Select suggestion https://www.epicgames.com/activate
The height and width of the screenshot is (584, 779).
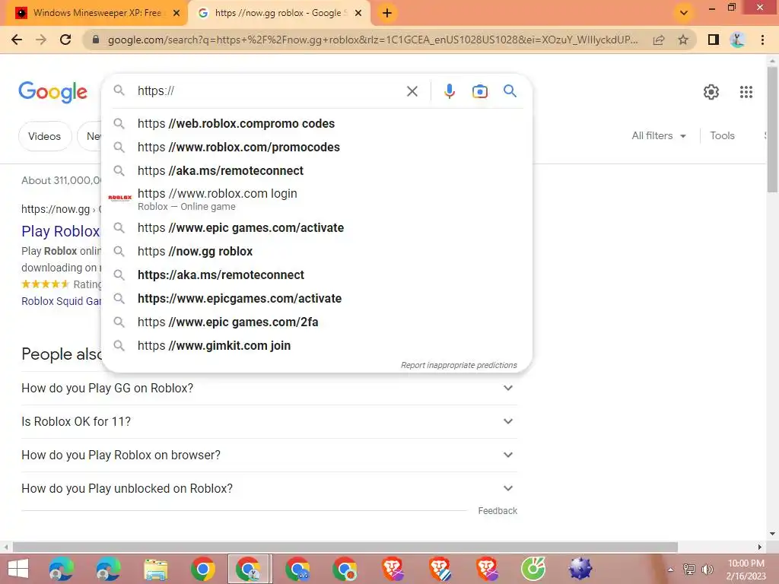click(316, 298)
